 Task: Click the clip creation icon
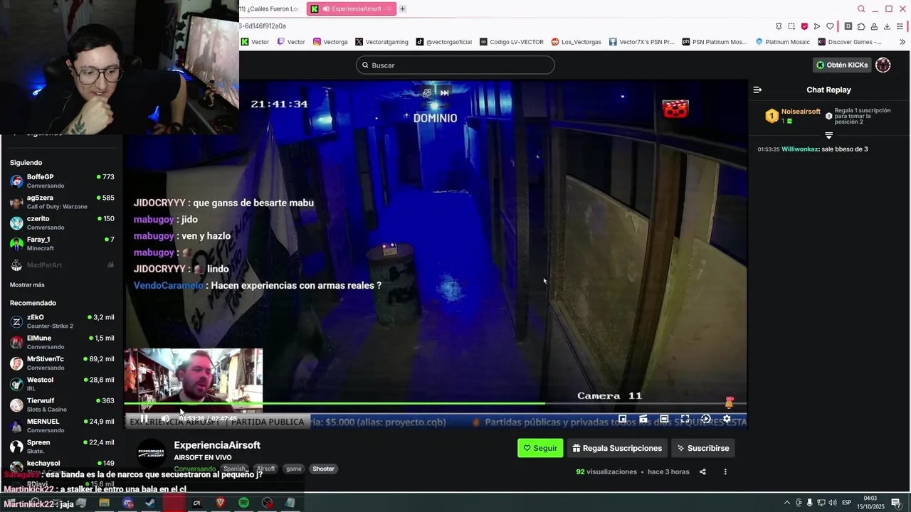(643, 419)
